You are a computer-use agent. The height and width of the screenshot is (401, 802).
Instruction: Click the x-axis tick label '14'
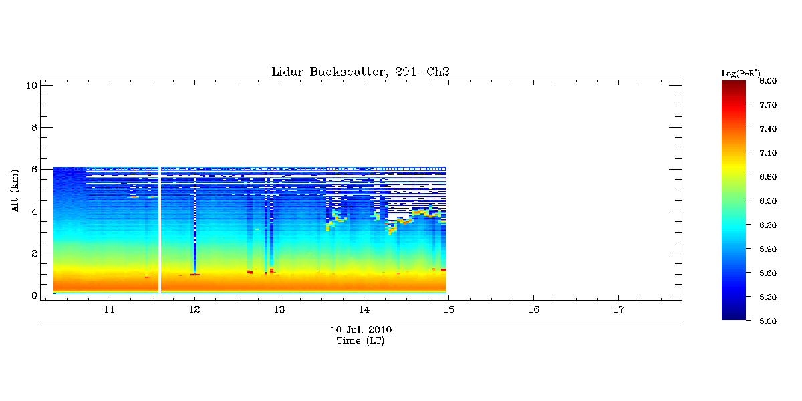(x=364, y=310)
